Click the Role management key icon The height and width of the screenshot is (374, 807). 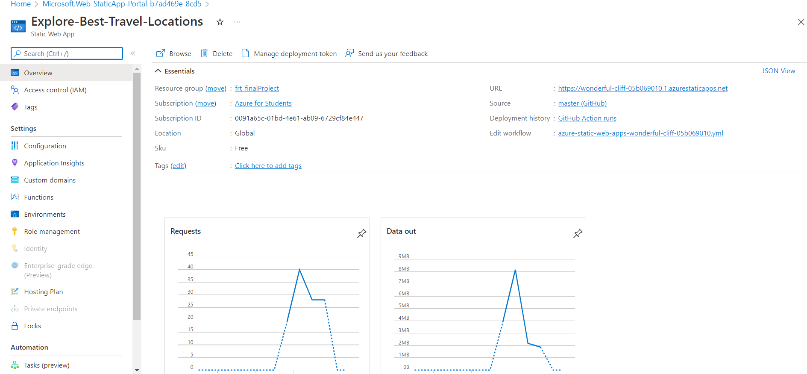tap(15, 231)
